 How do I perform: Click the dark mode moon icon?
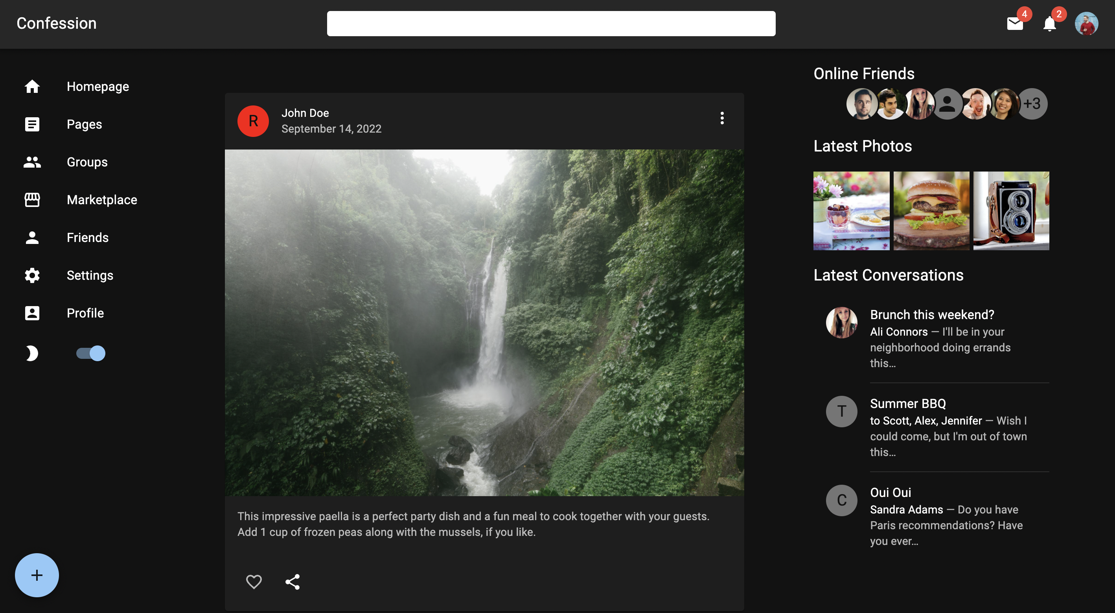coord(31,353)
